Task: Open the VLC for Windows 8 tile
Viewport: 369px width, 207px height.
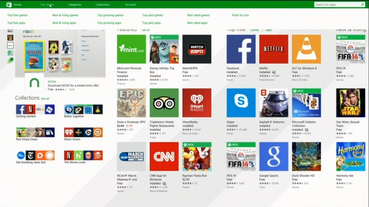Action: pos(306,49)
